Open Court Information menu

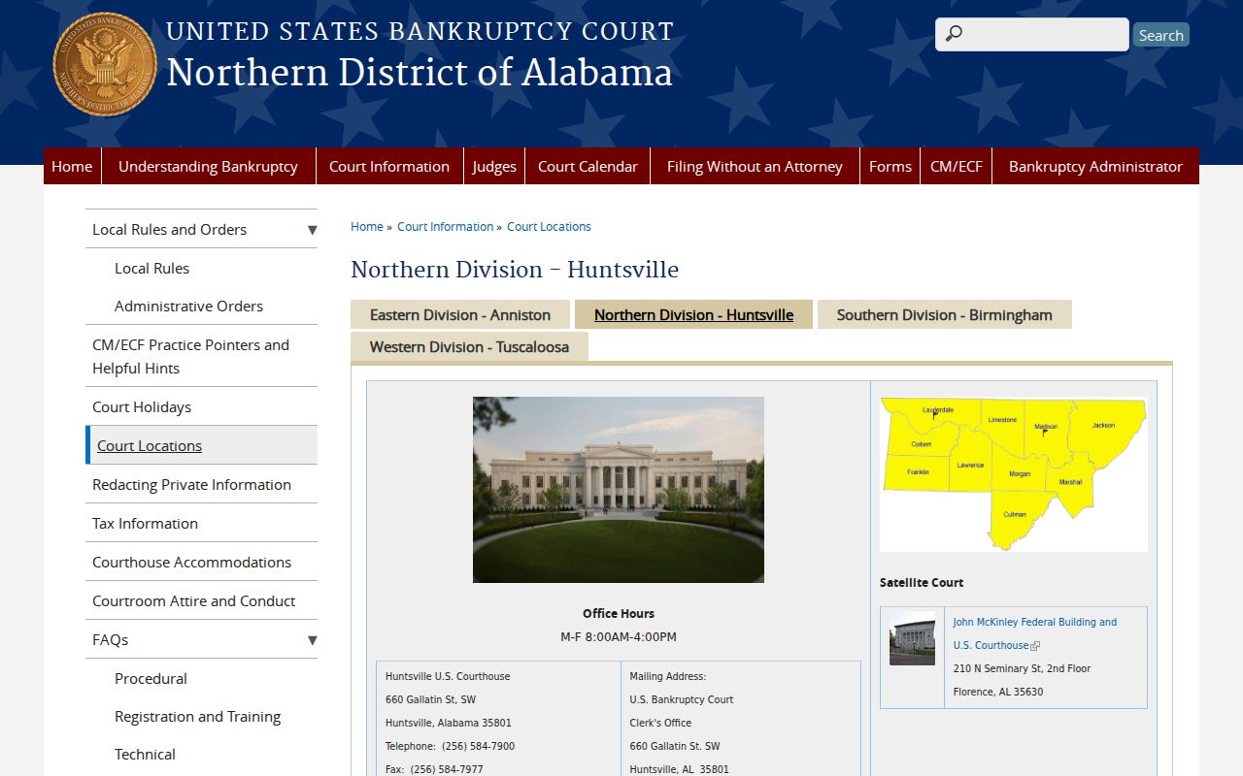tap(389, 166)
